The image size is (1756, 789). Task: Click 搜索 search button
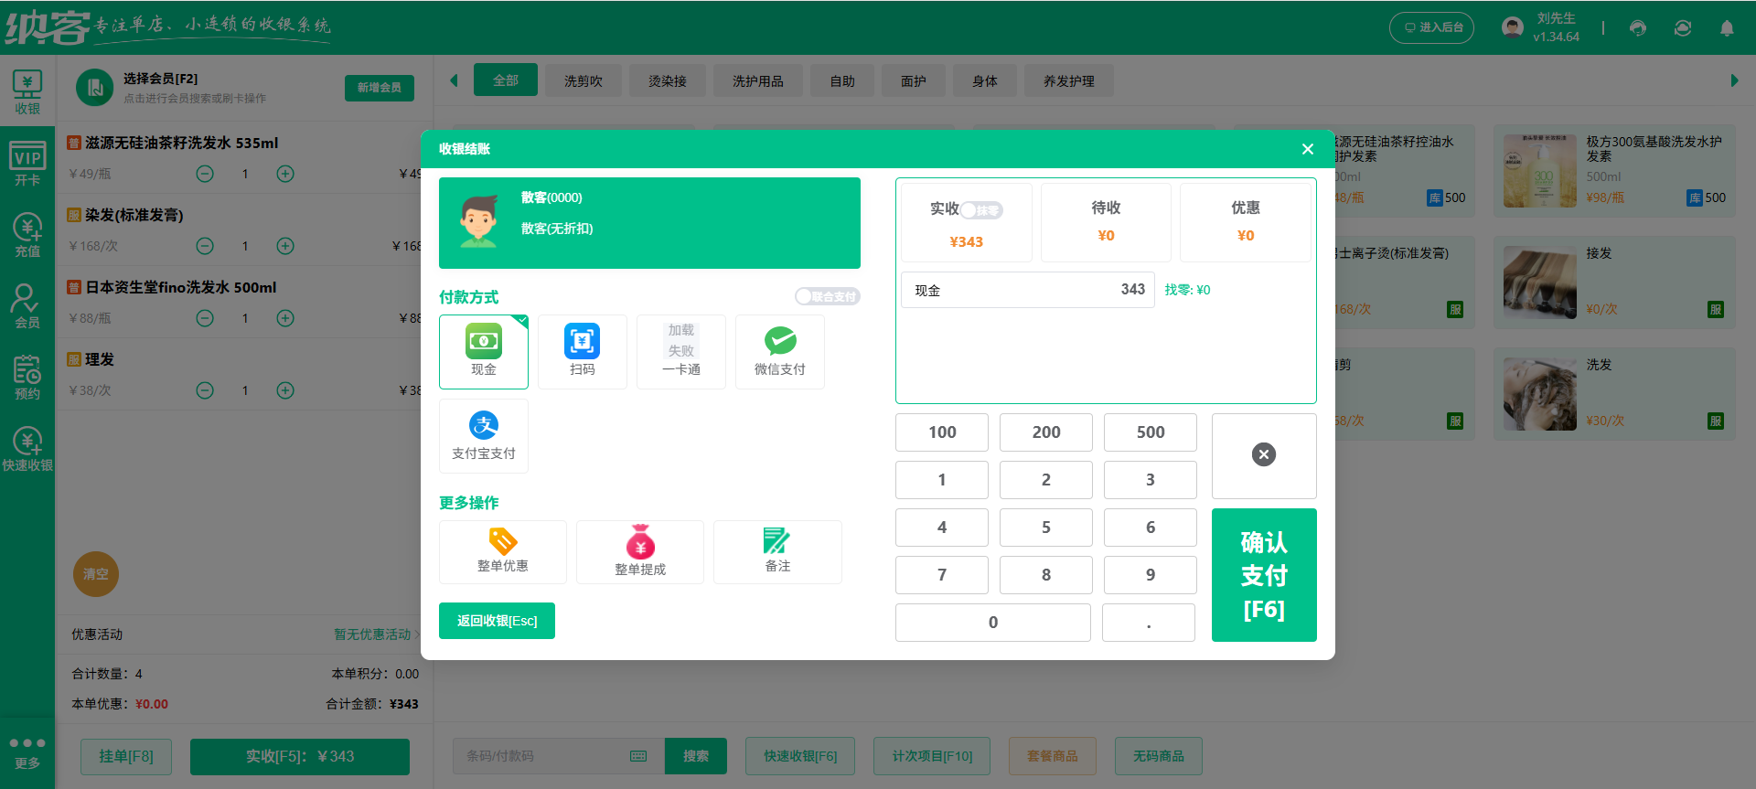pos(696,756)
